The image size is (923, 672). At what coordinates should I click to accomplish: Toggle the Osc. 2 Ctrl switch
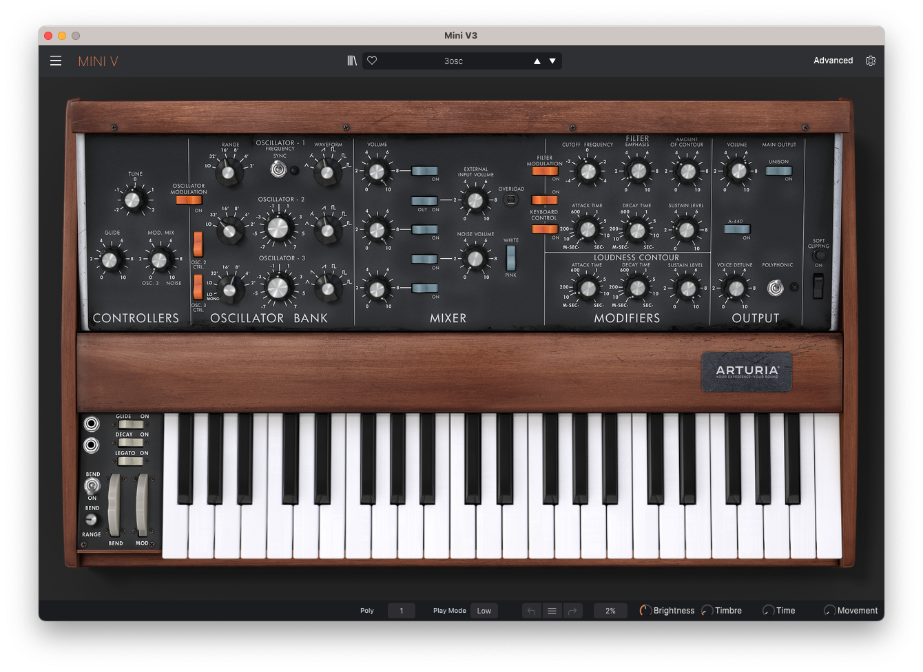[198, 244]
